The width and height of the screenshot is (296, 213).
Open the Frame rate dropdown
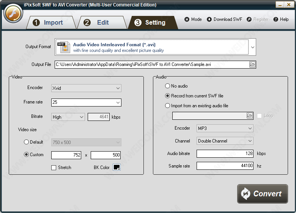point(86,102)
